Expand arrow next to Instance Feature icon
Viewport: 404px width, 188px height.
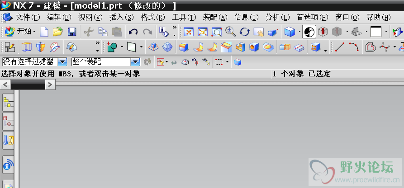pos(326,51)
